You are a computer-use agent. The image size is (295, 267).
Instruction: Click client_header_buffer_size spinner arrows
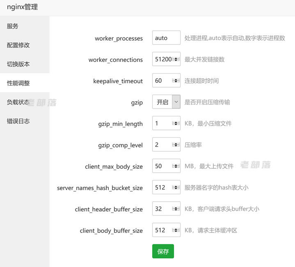[x=176, y=209]
